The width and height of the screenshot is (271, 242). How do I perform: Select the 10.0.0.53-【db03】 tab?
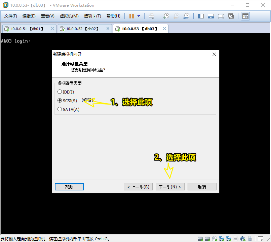coord(141,28)
